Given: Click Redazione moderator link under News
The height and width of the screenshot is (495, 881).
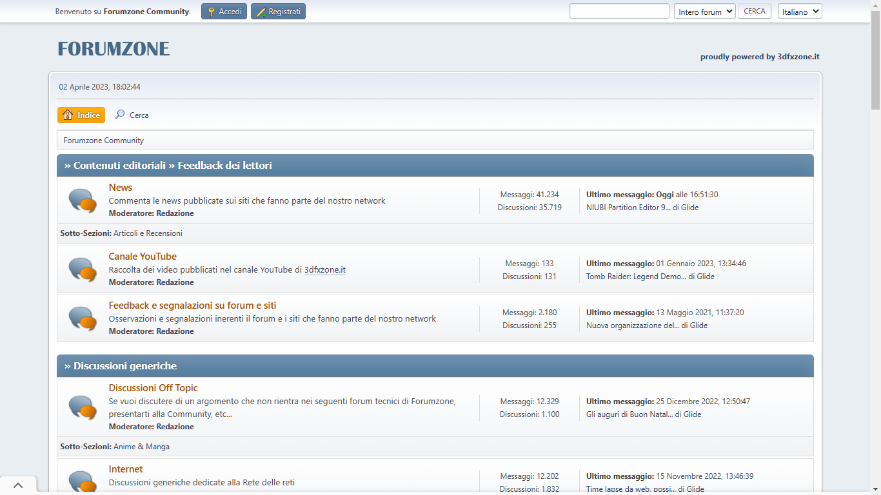Looking at the screenshot, I should click(x=175, y=213).
